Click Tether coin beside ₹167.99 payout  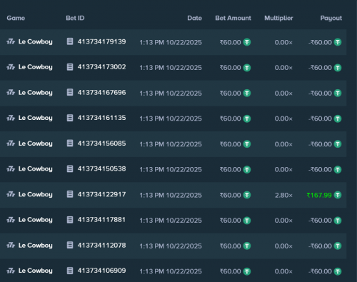tap(338, 195)
